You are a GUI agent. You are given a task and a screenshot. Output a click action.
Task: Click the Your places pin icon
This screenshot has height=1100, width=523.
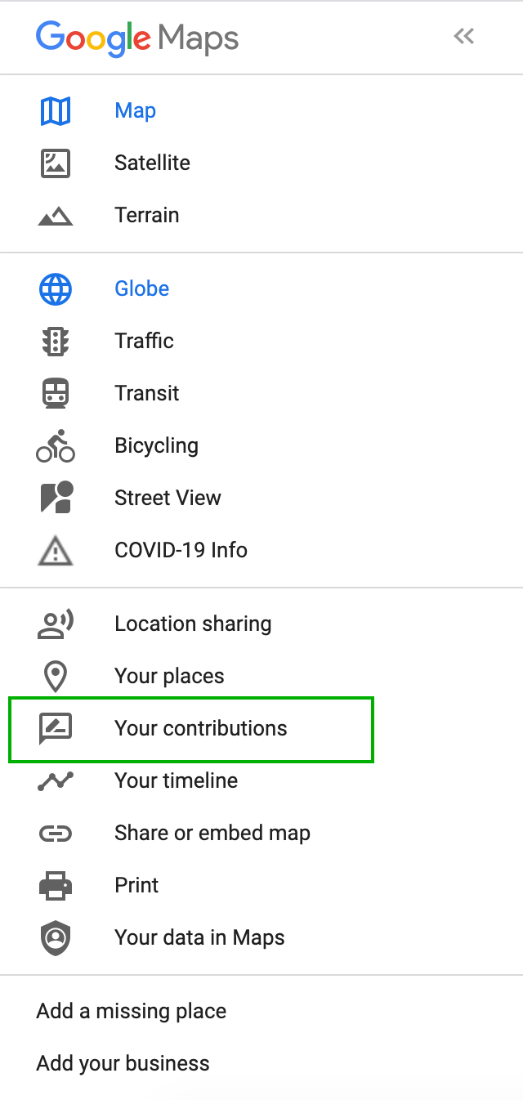56,677
